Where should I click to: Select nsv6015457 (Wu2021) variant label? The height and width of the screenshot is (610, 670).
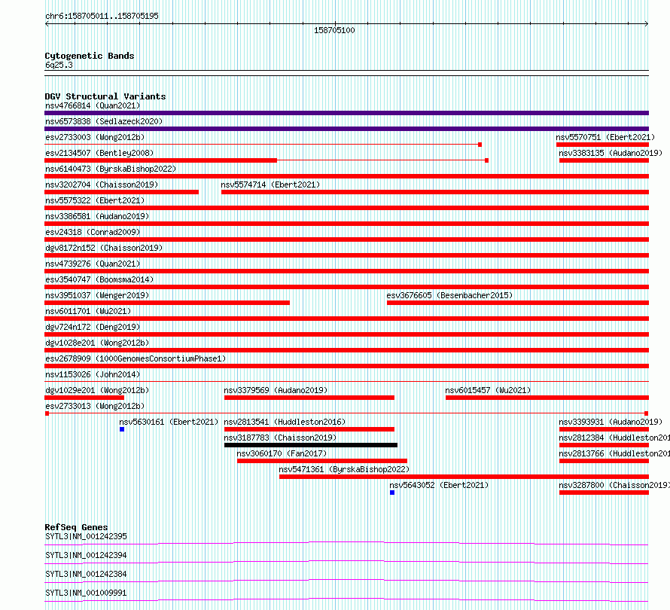point(488,390)
